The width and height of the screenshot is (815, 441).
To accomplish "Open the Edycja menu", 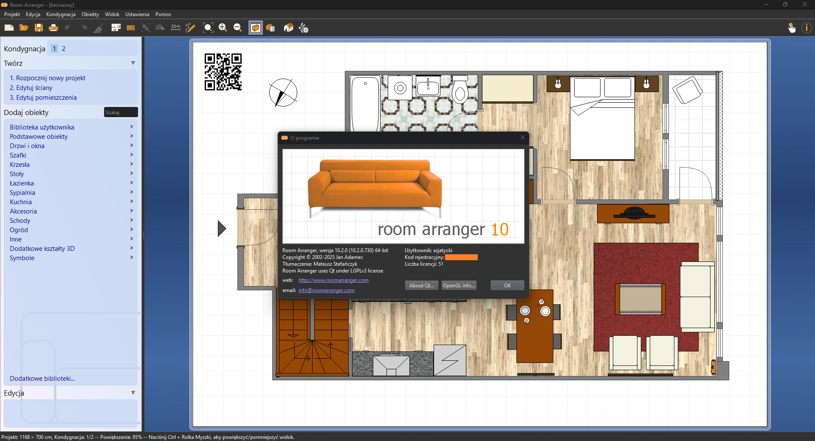I will (33, 14).
